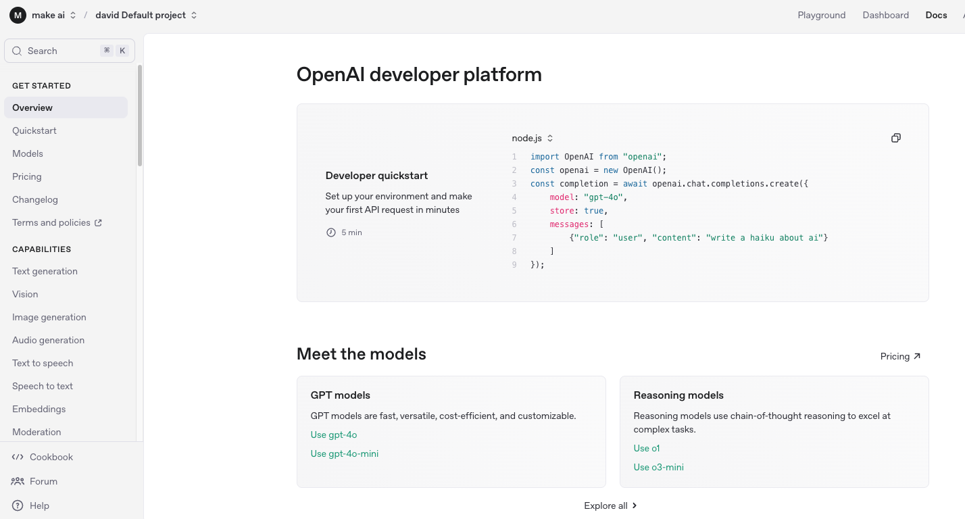Click the sidebar vertical scrollbar
The height and width of the screenshot is (519, 965).
pyautogui.click(x=140, y=115)
